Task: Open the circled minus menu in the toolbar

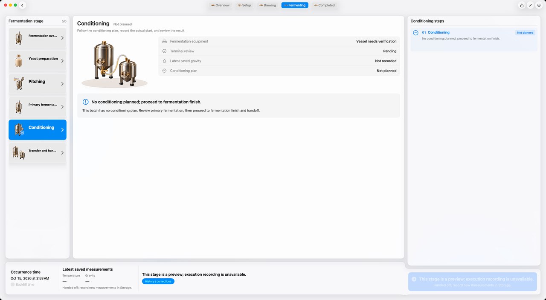Action: 539,5
